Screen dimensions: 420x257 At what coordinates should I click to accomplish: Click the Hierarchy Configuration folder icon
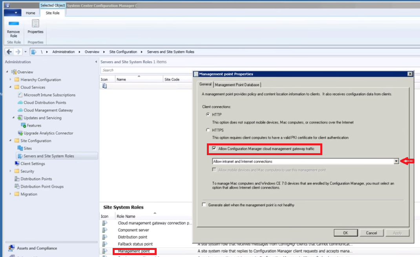coord(17,80)
